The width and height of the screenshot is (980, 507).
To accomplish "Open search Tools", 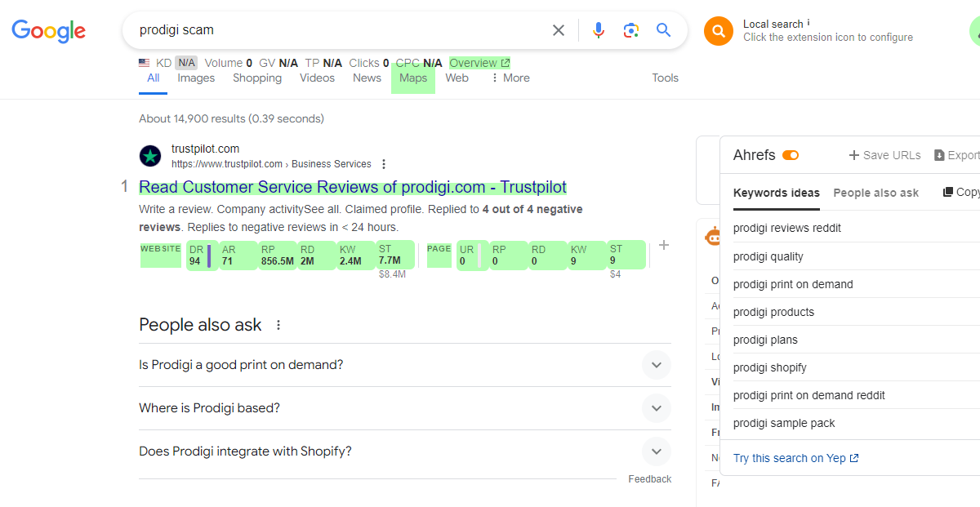I will [665, 78].
